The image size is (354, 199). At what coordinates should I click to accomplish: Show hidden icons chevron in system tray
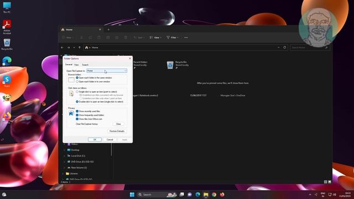(x=310, y=195)
